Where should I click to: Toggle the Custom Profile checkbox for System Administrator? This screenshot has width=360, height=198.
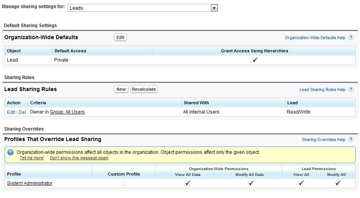coord(124,184)
